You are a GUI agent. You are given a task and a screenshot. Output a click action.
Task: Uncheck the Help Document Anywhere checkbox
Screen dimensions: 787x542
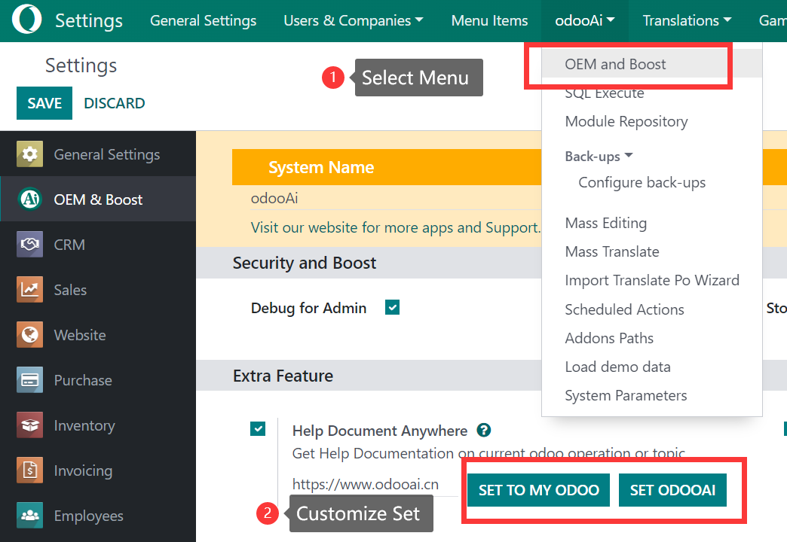258,429
